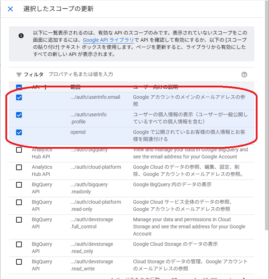Click the filter icon beside フィルタ
269x279 pixels.
click(19, 75)
